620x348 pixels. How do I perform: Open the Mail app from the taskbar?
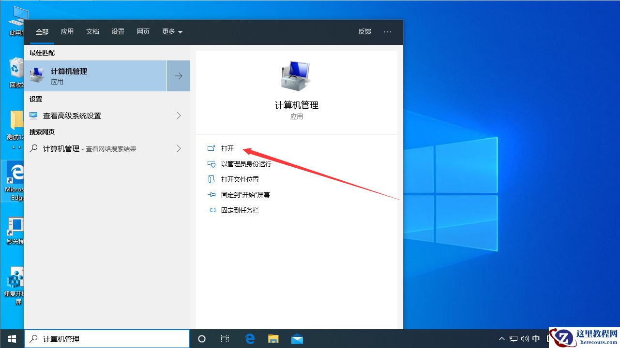click(297, 339)
